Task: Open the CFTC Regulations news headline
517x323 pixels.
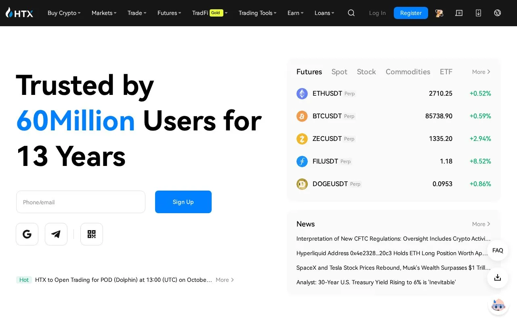Action: pyautogui.click(x=393, y=239)
